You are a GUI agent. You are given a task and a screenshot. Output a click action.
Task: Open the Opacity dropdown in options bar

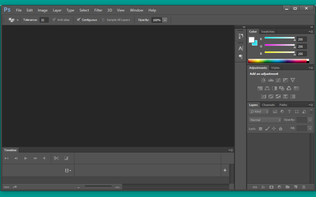tap(165, 20)
